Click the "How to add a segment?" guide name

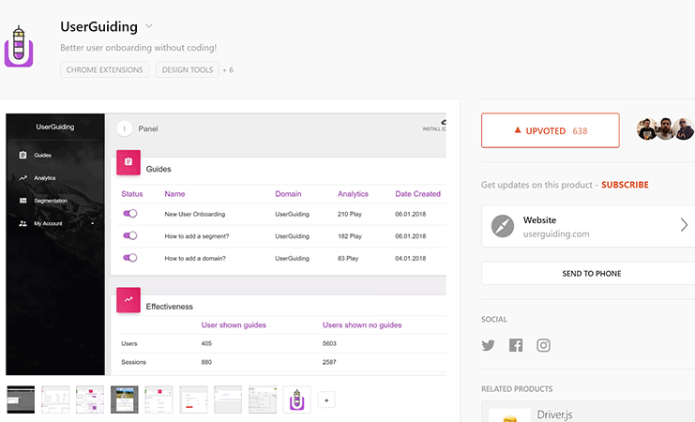pos(197,236)
